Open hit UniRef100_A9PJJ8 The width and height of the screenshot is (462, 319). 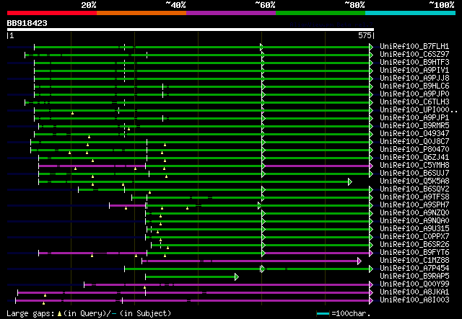click(x=414, y=78)
